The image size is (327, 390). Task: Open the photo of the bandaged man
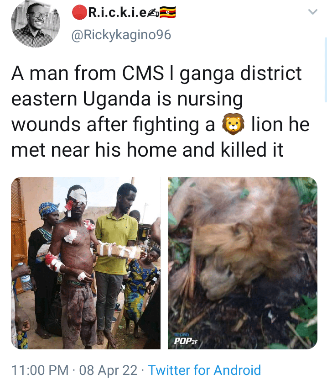pos(86,263)
